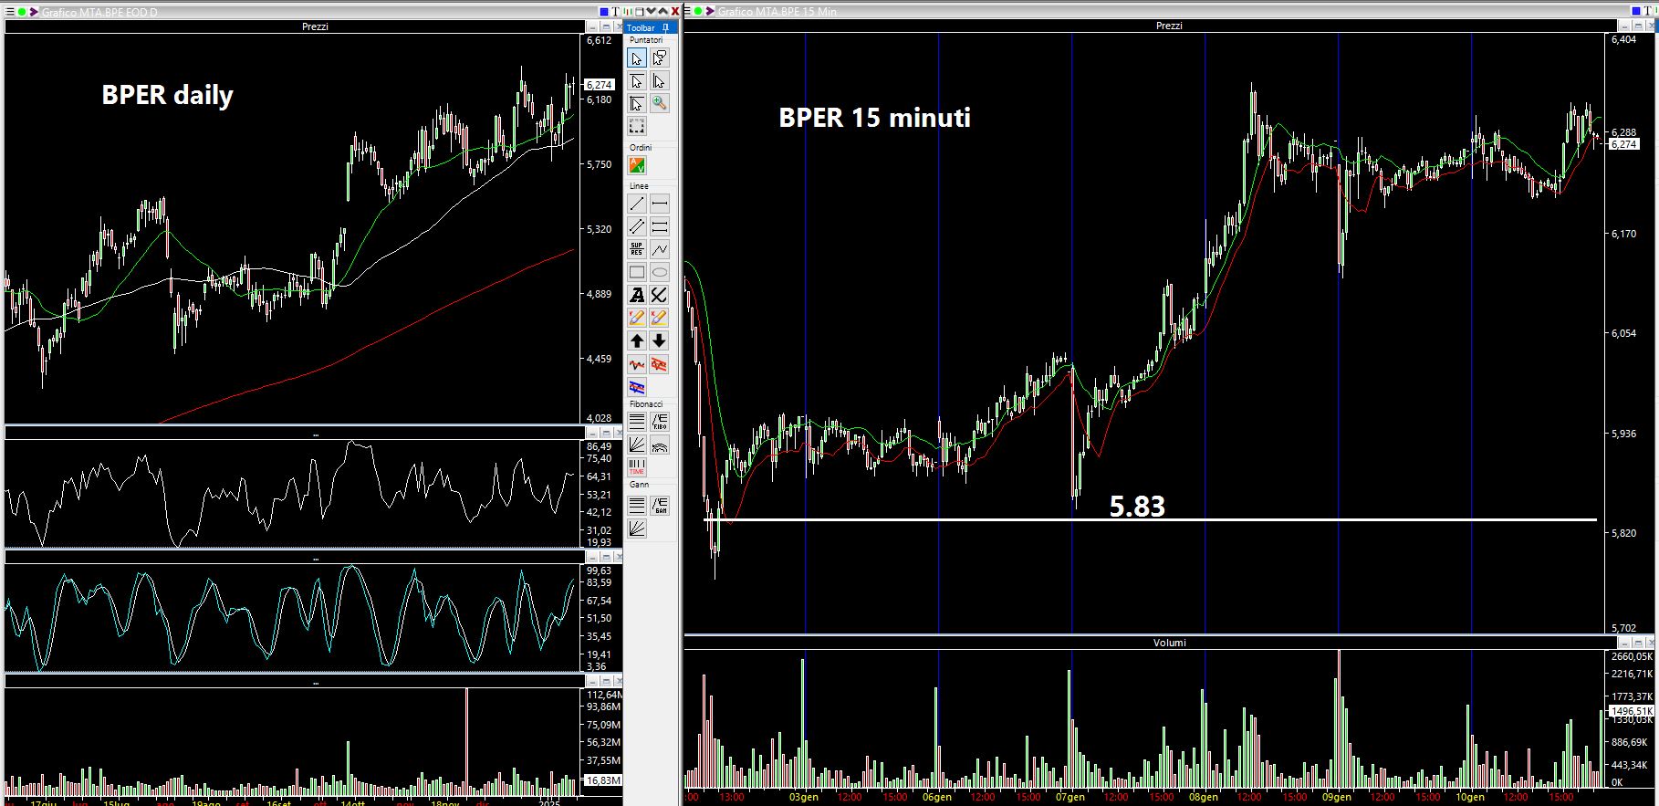Viewport: 1659px width, 806px height.
Task: Click the volume label 1496,51K
Action: click(1632, 711)
